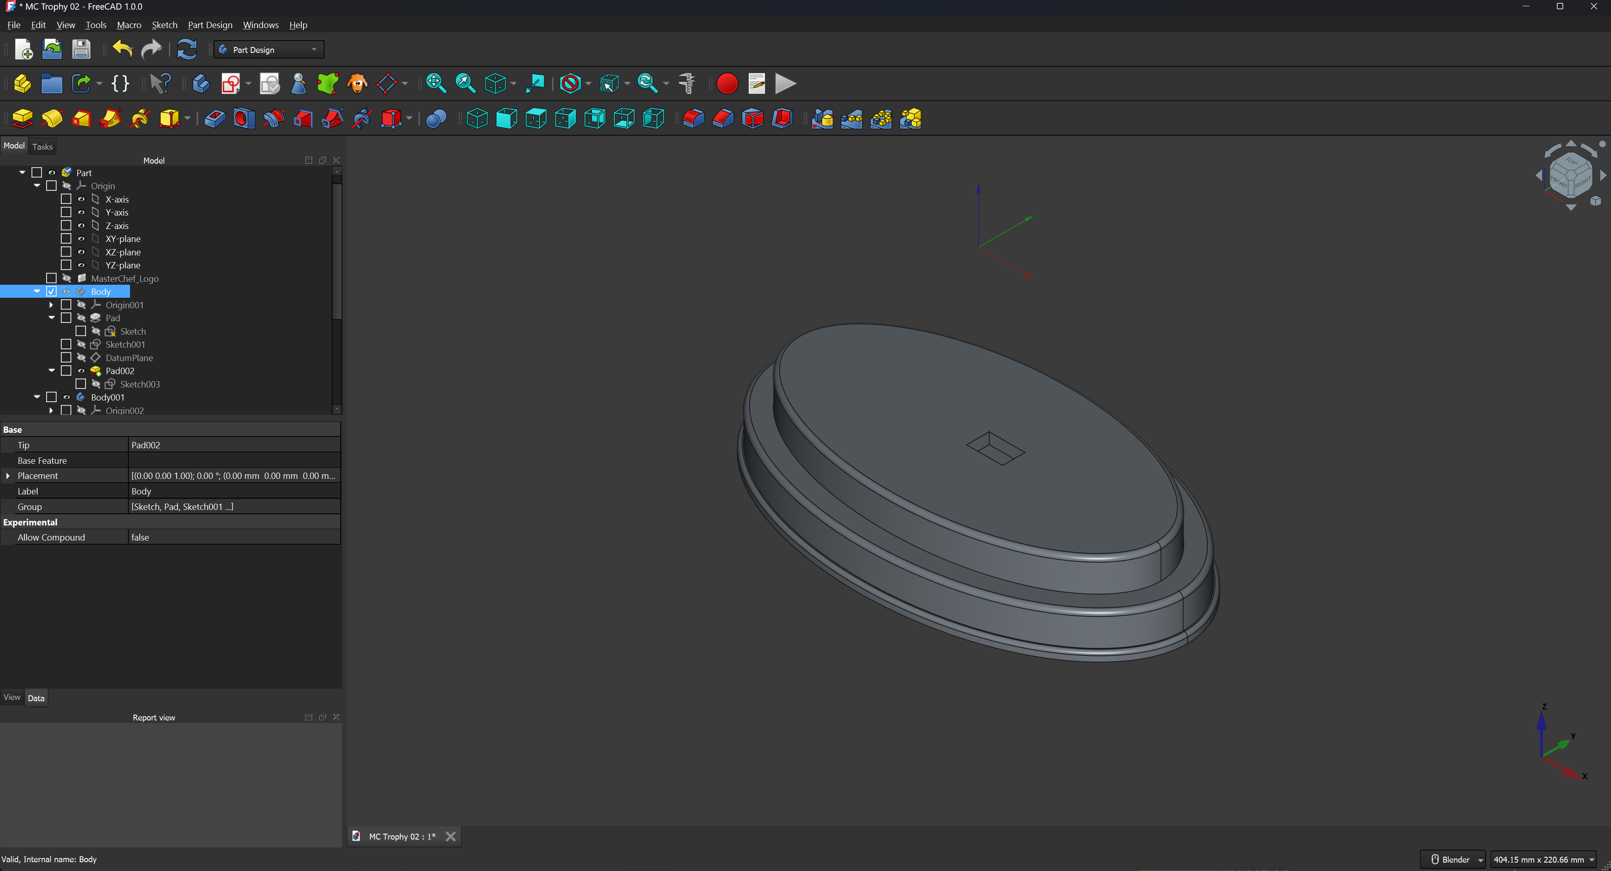Toggle visibility eye of Pad002
The image size is (1611, 871).
81,371
